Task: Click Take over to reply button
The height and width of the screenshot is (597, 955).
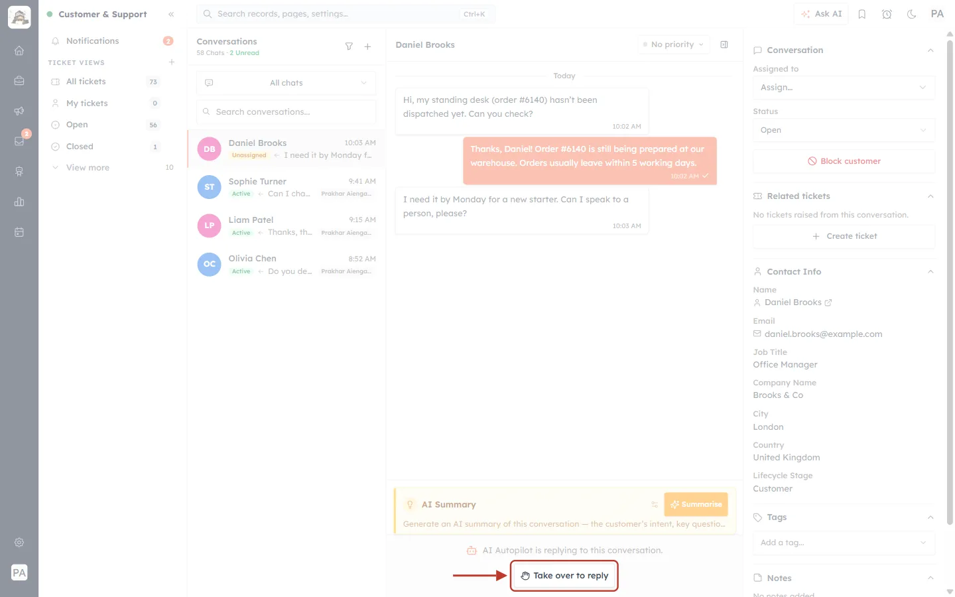Action: tap(564, 576)
